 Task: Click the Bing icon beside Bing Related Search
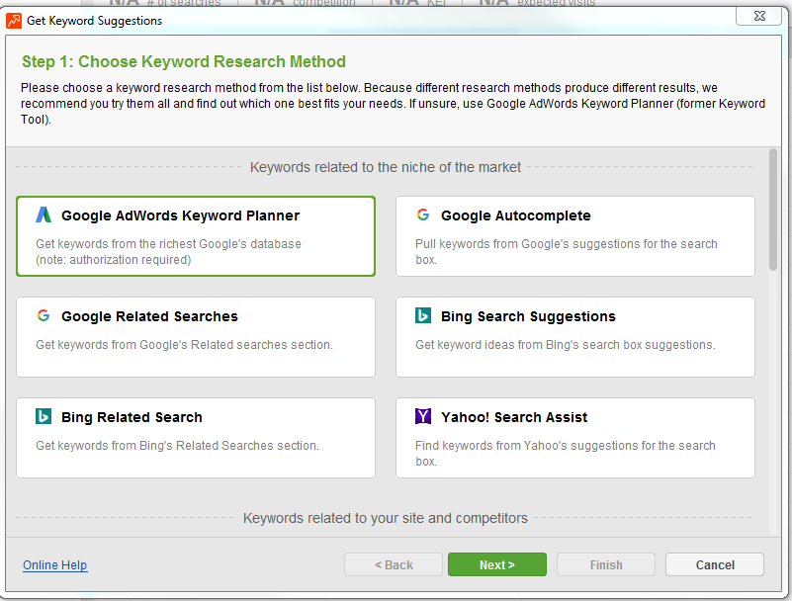point(44,417)
